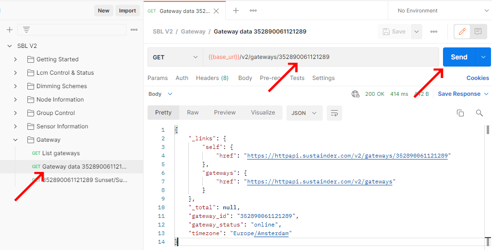Click SBL V2 in the breadcrumb
The width and height of the screenshot is (492, 250).
[162, 32]
